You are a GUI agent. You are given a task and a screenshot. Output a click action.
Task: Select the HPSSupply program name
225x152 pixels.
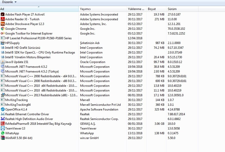pos(12,43)
